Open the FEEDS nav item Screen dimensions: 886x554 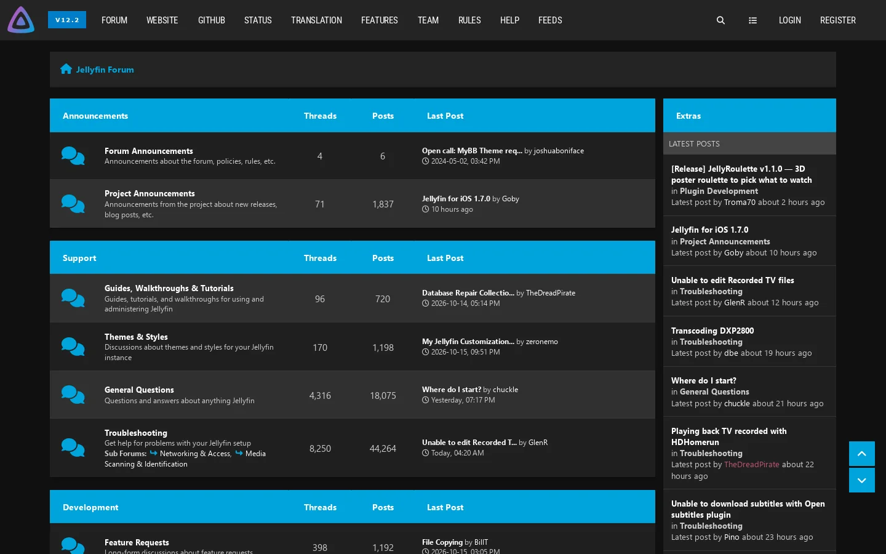point(550,20)
